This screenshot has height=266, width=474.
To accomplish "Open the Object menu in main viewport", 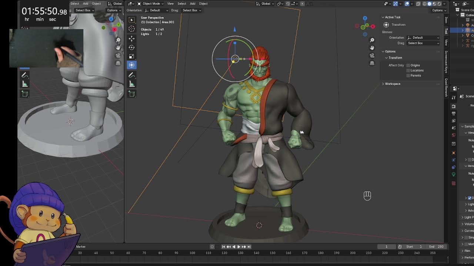I will 203,4.
